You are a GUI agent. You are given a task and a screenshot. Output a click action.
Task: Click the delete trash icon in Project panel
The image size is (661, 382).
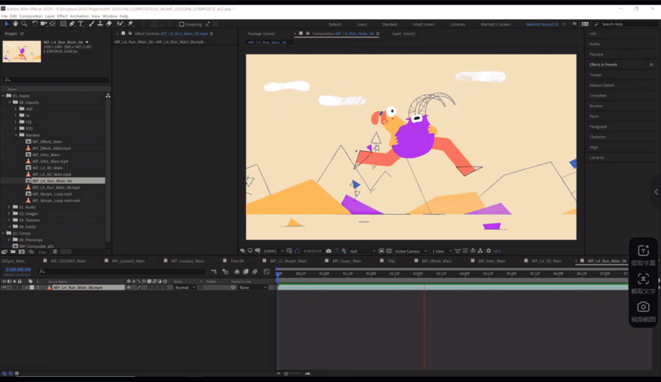tap(55, 252)
